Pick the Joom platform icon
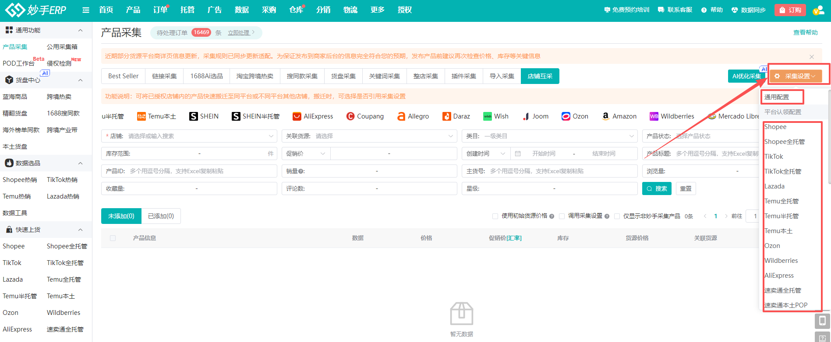Image resolution: width=831 pixels, height=342 pixels. (526, 116)
